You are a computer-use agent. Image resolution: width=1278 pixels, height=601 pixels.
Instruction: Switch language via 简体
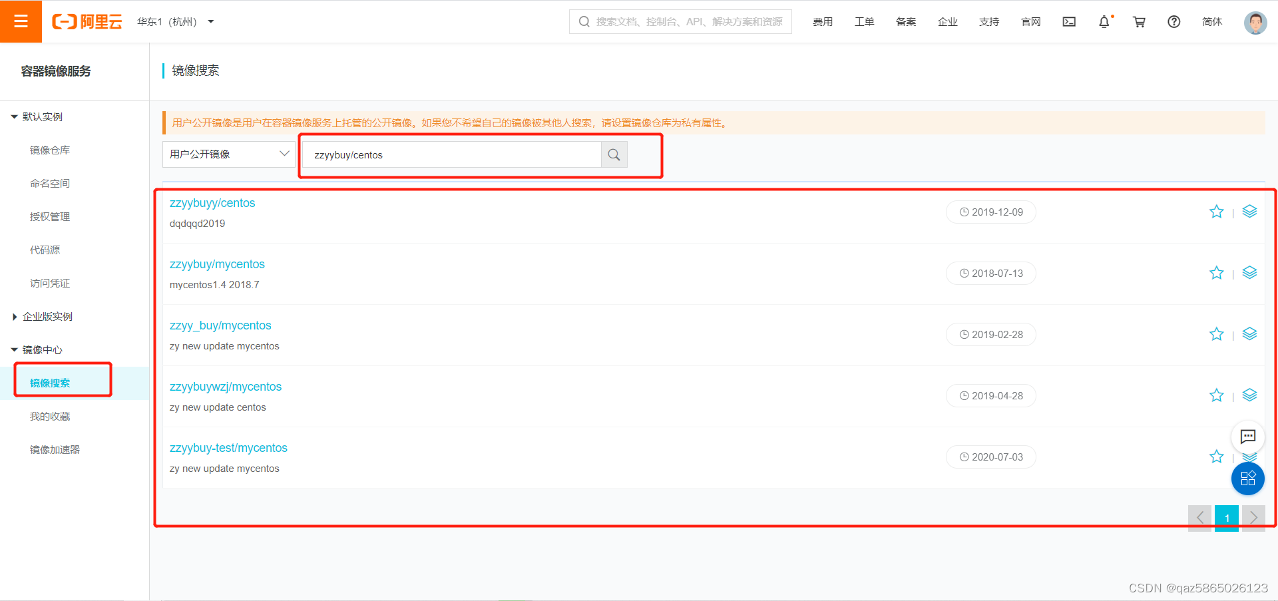[x=1212, y=22]
